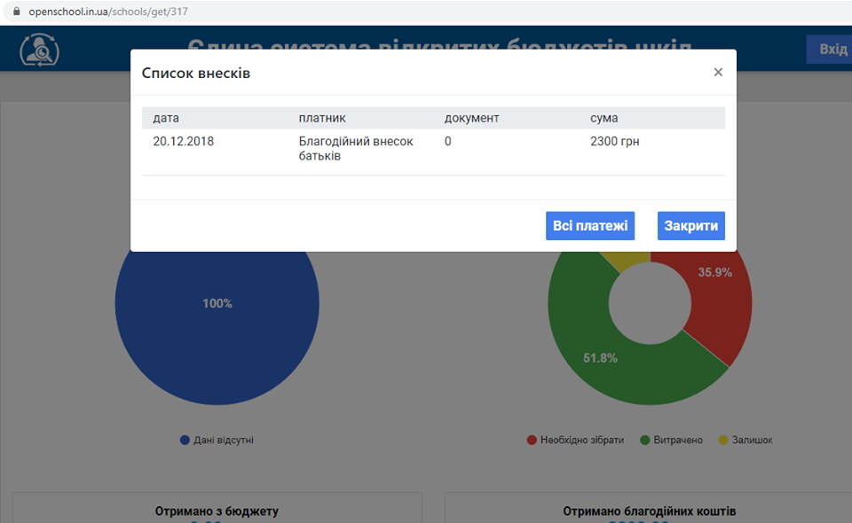The height and width of the screenshot is (523, 852).
Task: Click the Вхід login button
Action: 832,49
